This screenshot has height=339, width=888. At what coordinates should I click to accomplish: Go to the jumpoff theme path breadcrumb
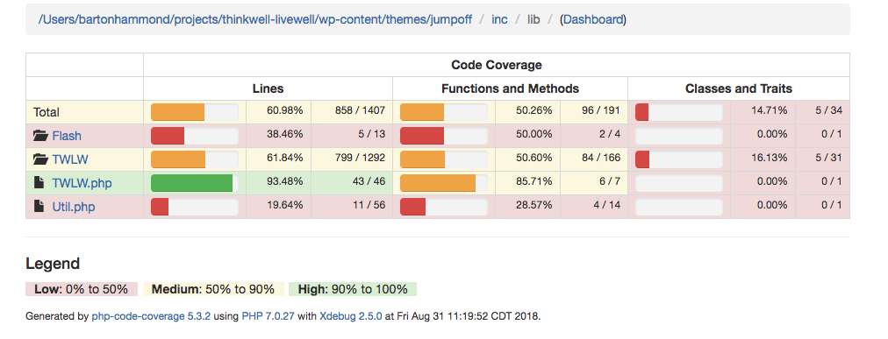(254, 20)
